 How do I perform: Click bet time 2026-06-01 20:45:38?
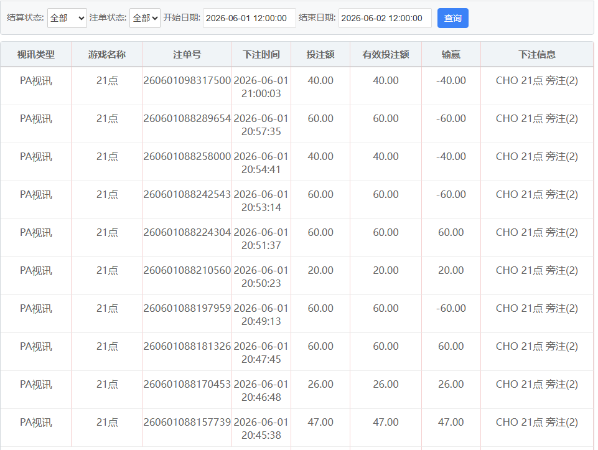(261, 429)
